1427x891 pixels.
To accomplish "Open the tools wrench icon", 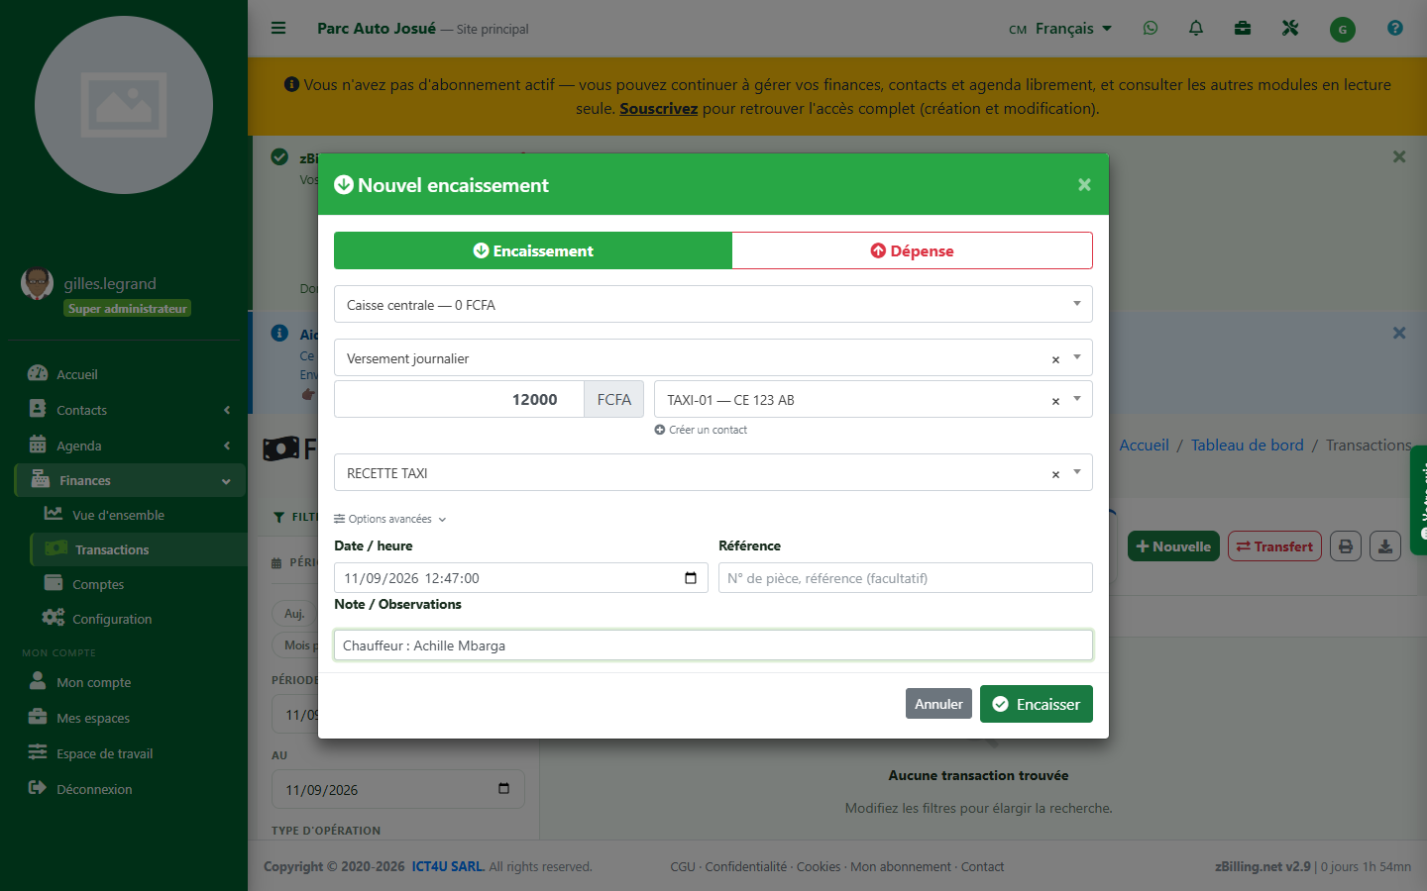I will pos(1290,28).
